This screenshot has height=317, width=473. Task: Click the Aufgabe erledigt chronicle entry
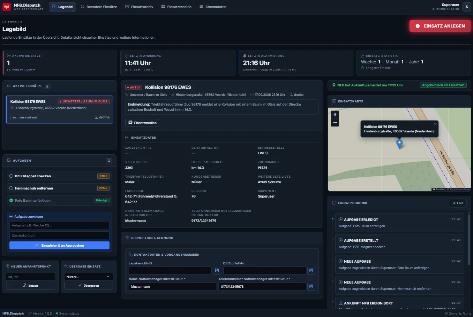coord(400,223)
